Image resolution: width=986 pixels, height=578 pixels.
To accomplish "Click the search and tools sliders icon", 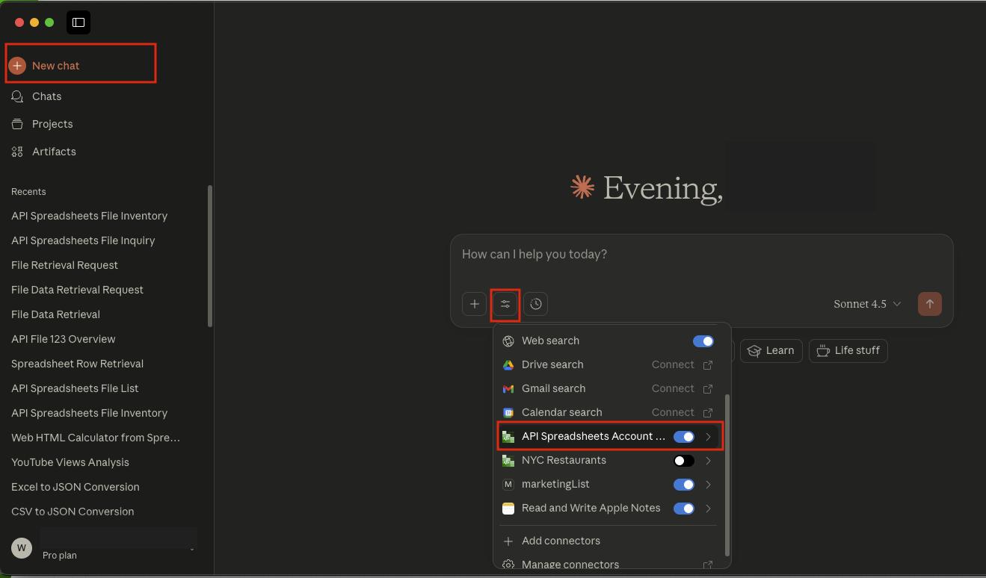I will [505, 304].
